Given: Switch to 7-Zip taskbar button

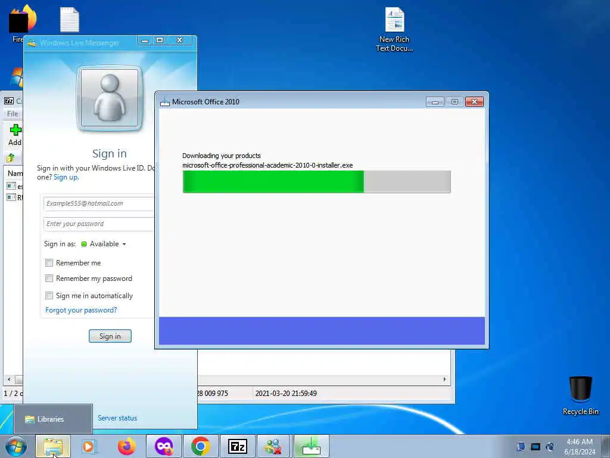Looking at the screenshot, I should pyautogui.click(x=237, y=446).
